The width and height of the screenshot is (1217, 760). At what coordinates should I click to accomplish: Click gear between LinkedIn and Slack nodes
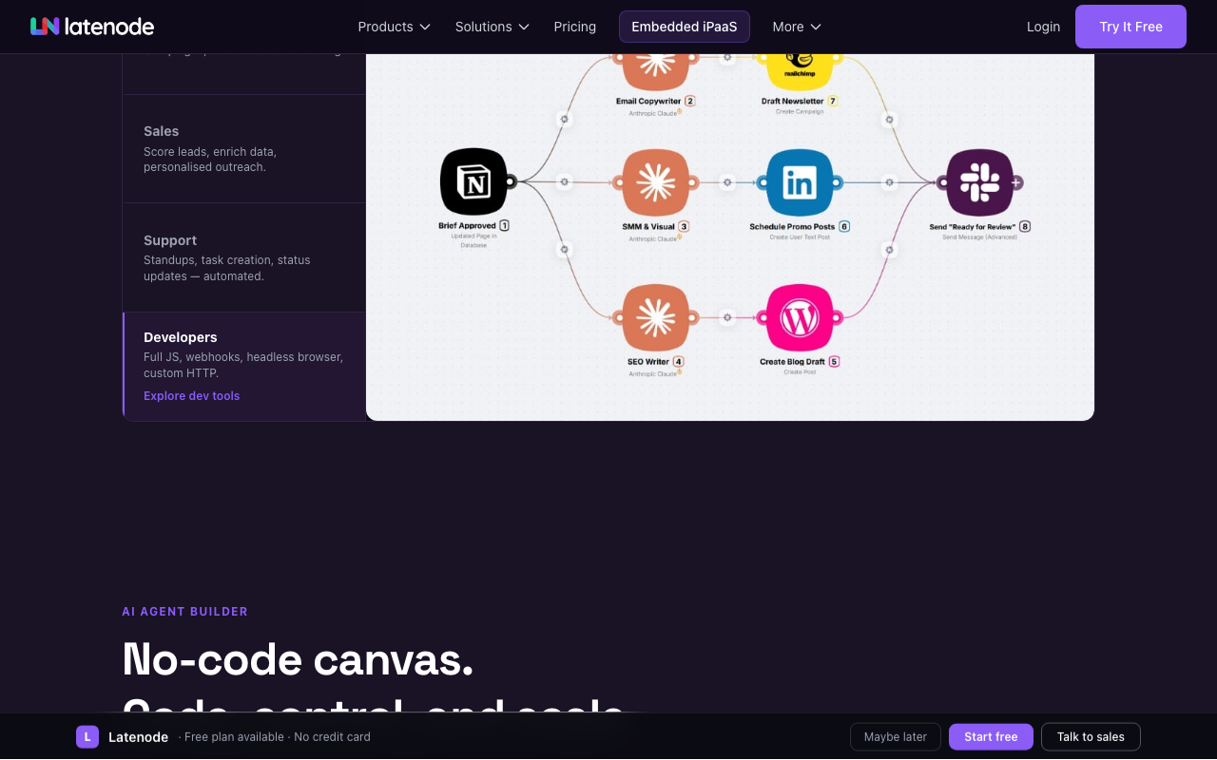(889, 182)
